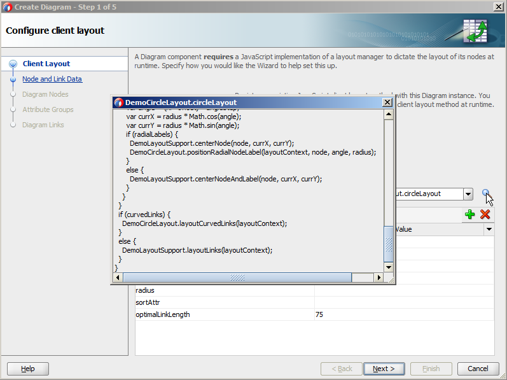This screenshot has height=380, width=507.
Task: Click the code line 'if (curvedLinks) {'
Action: [x=144, y=215]
